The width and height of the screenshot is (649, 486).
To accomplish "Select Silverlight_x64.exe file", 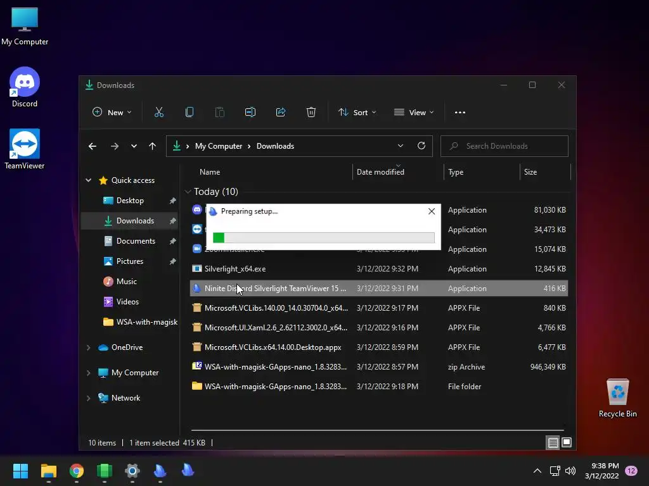I will [379, 268].
